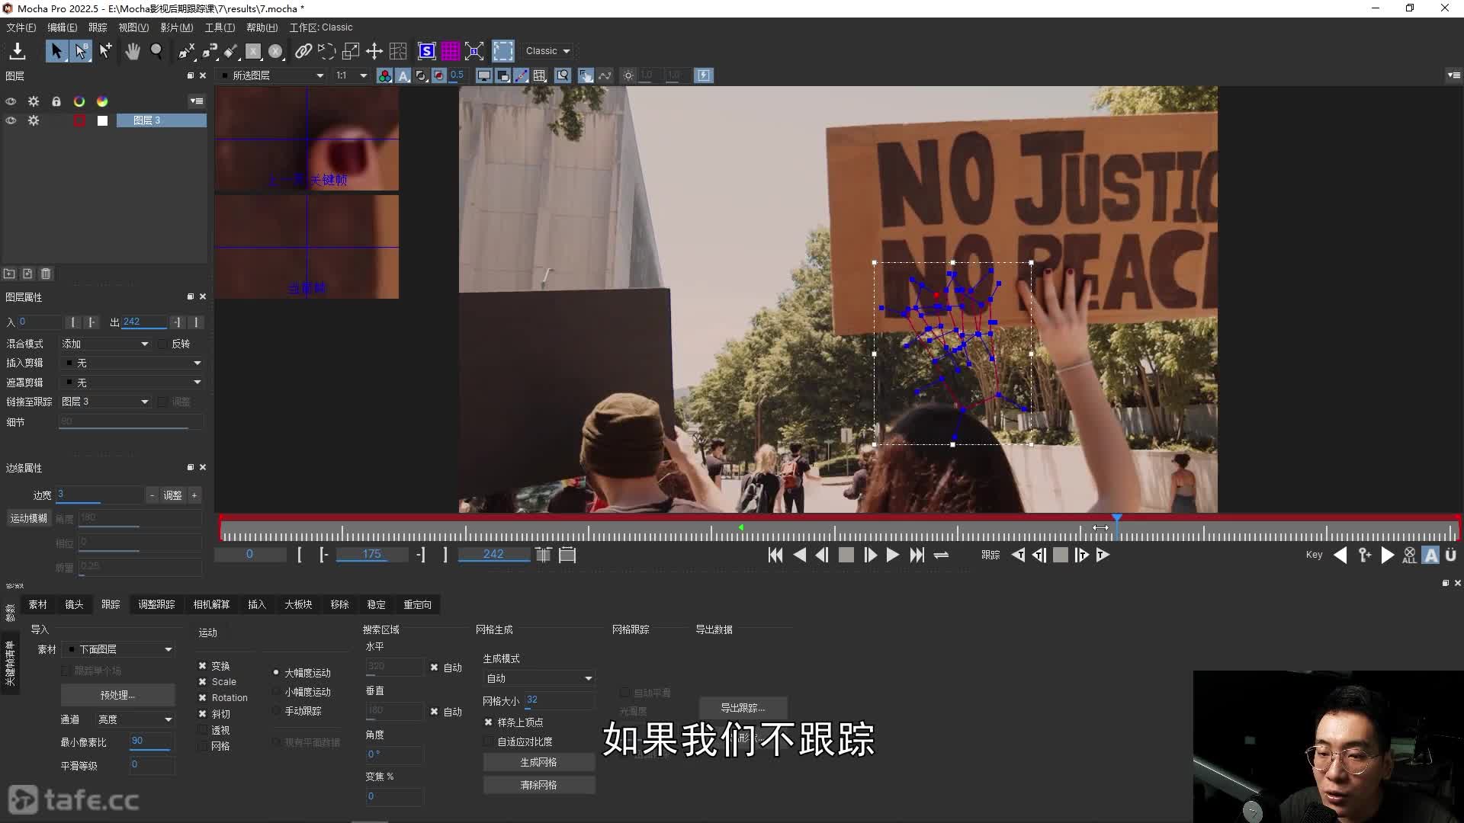Toggle the Scale motion checkbox
This screenshot has width=1464, height=823.
coord(203,682)
